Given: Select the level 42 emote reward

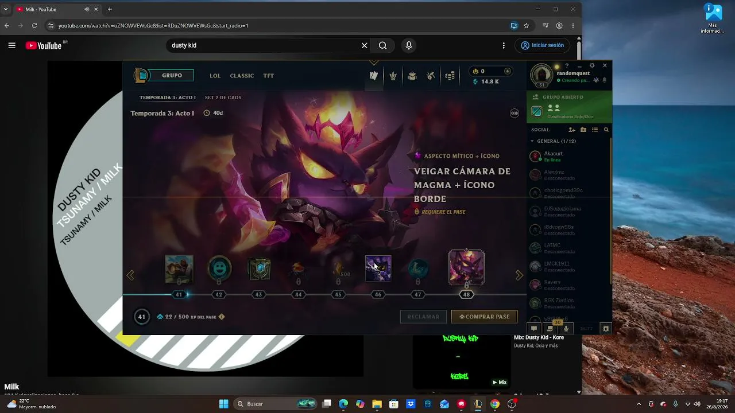Looking at the screenshot, I should (219, 268).
